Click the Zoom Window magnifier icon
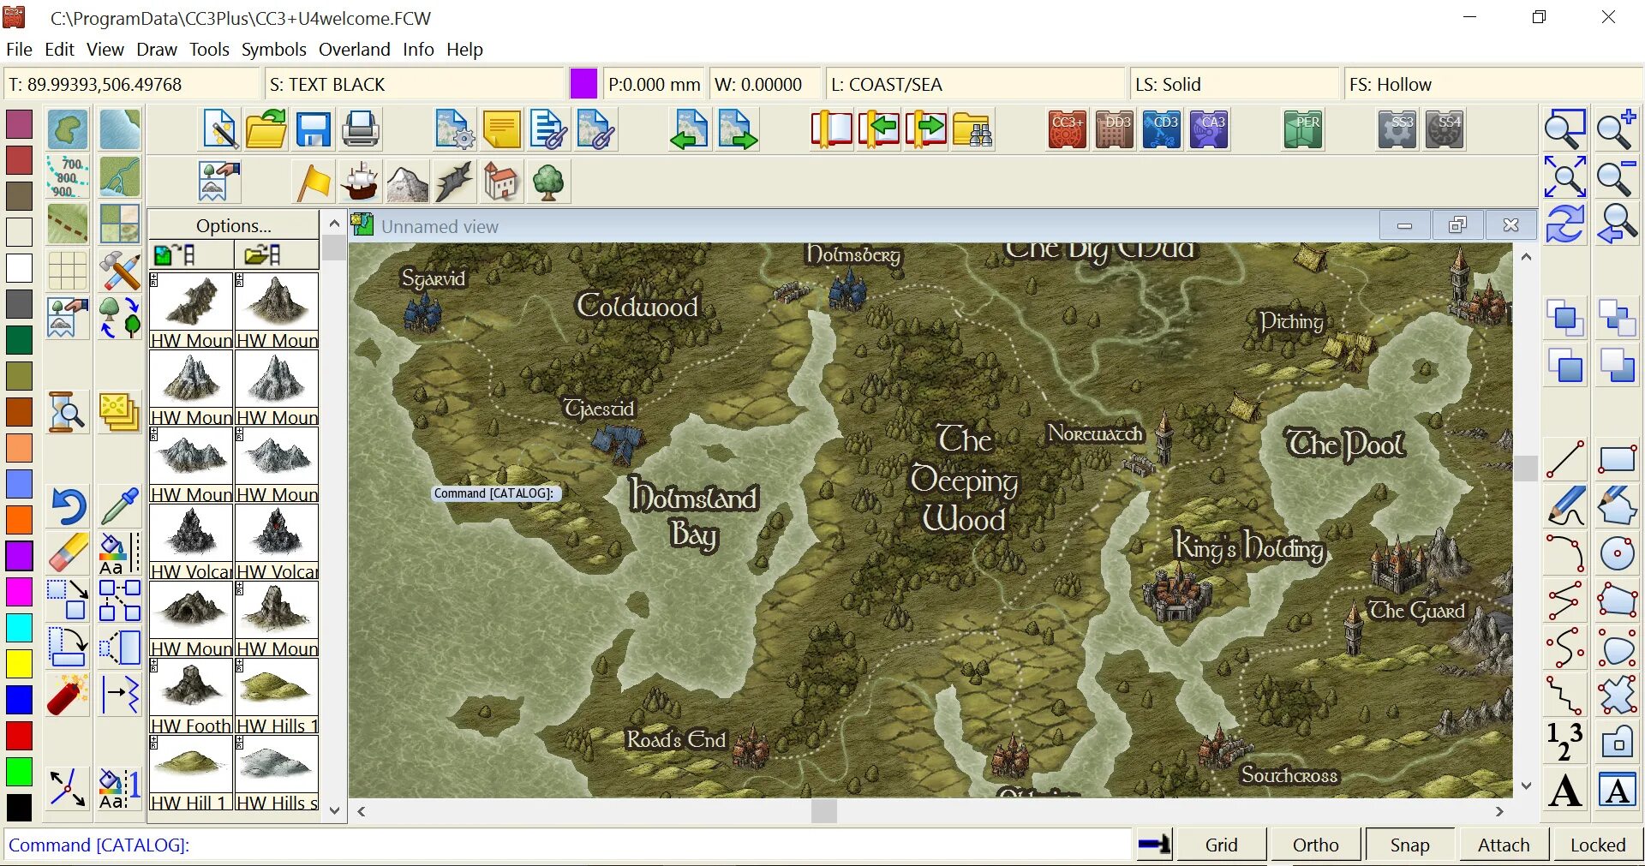The image size is (1645, 866). (1565, 129)
